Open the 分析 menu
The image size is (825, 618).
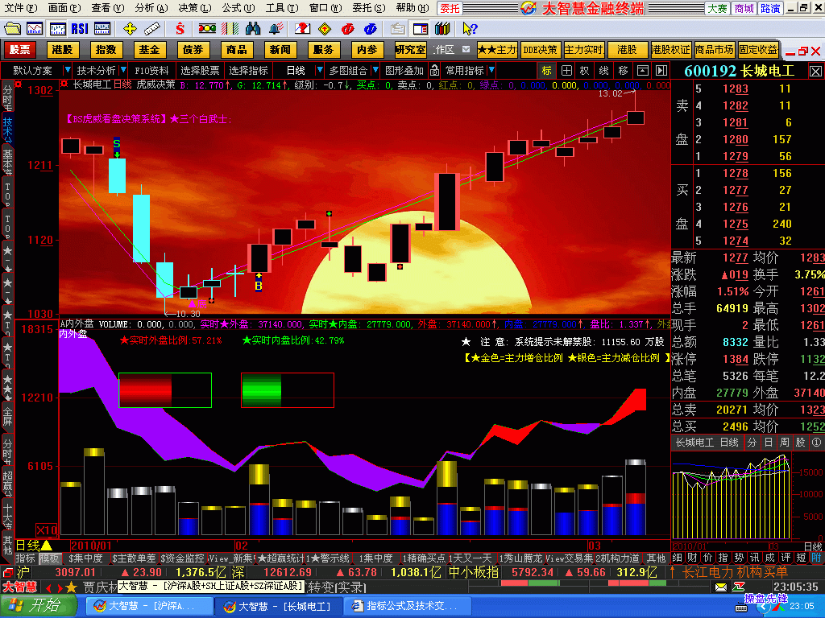(x=151, y=8)
